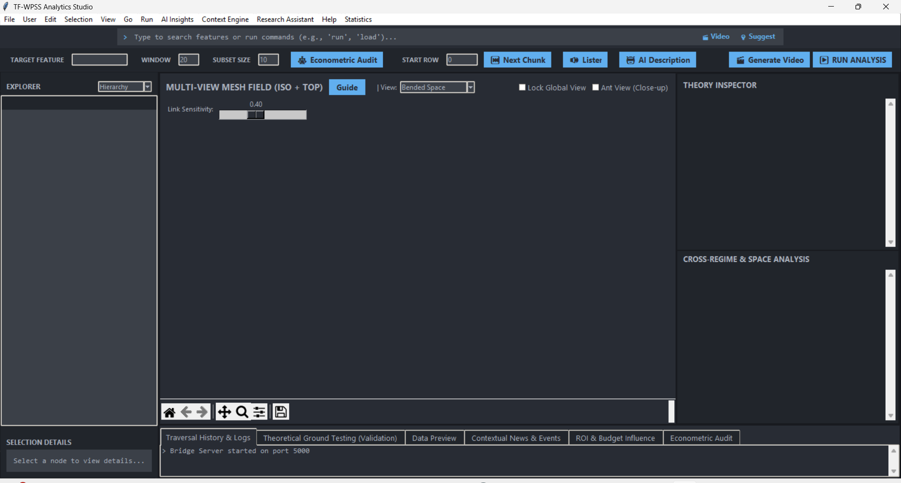Switch to Econometric Audit bottom tab
This screenshot has width=901, height=483.
(701, 438)
